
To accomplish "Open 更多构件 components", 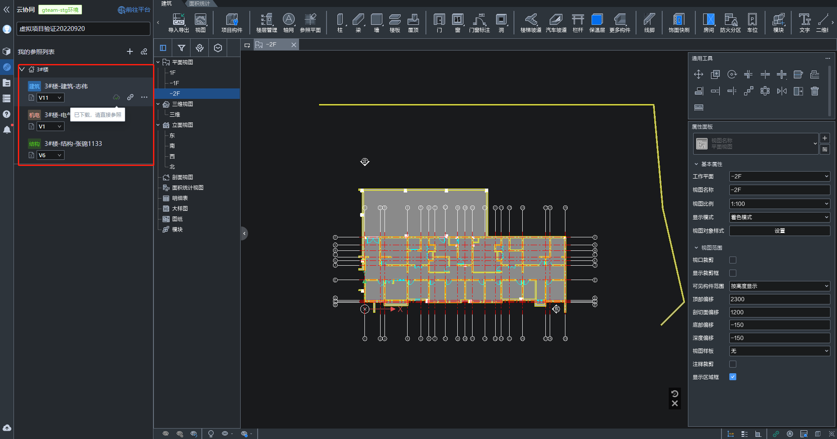I will click(620, 23).
